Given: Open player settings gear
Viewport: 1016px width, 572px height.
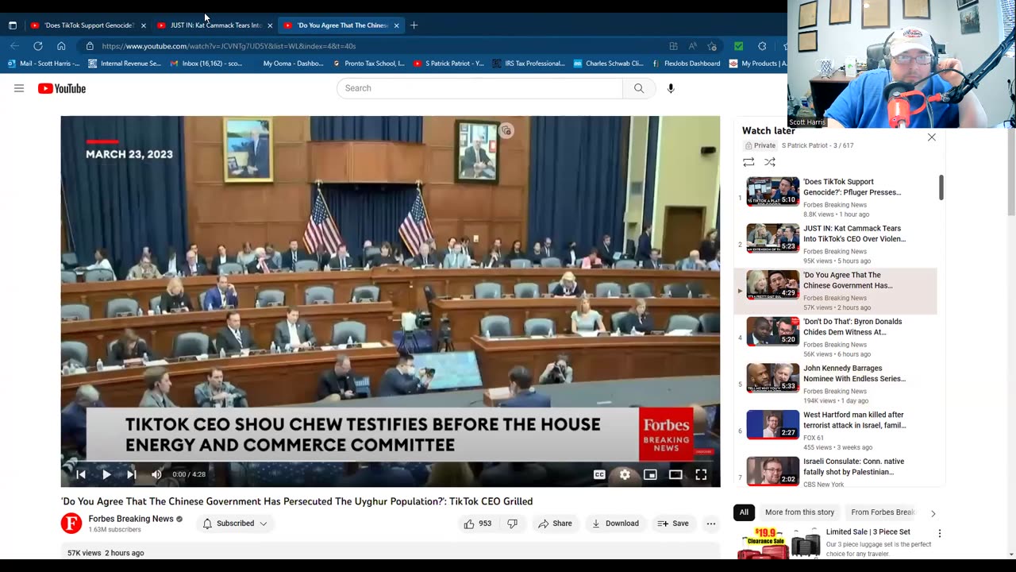Looking at the screenshot, I should (625, 474).
